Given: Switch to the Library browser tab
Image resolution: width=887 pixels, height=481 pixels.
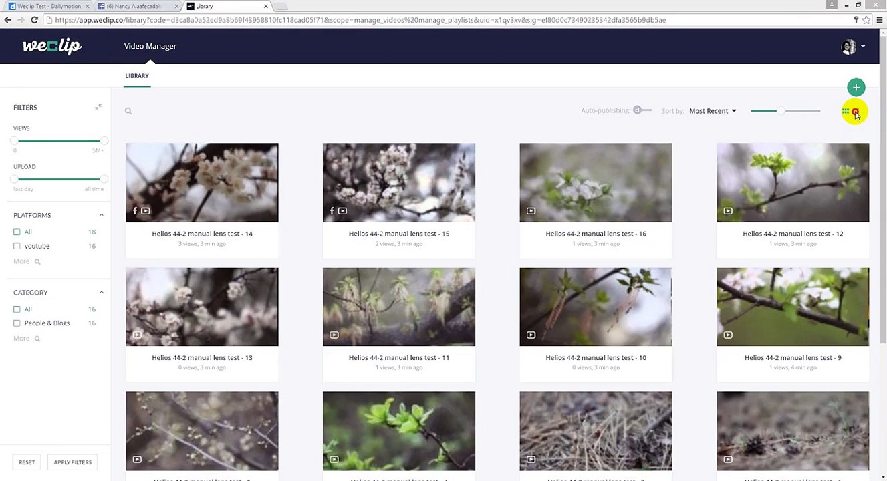Looking at the screenshot, I should (227, 7).
